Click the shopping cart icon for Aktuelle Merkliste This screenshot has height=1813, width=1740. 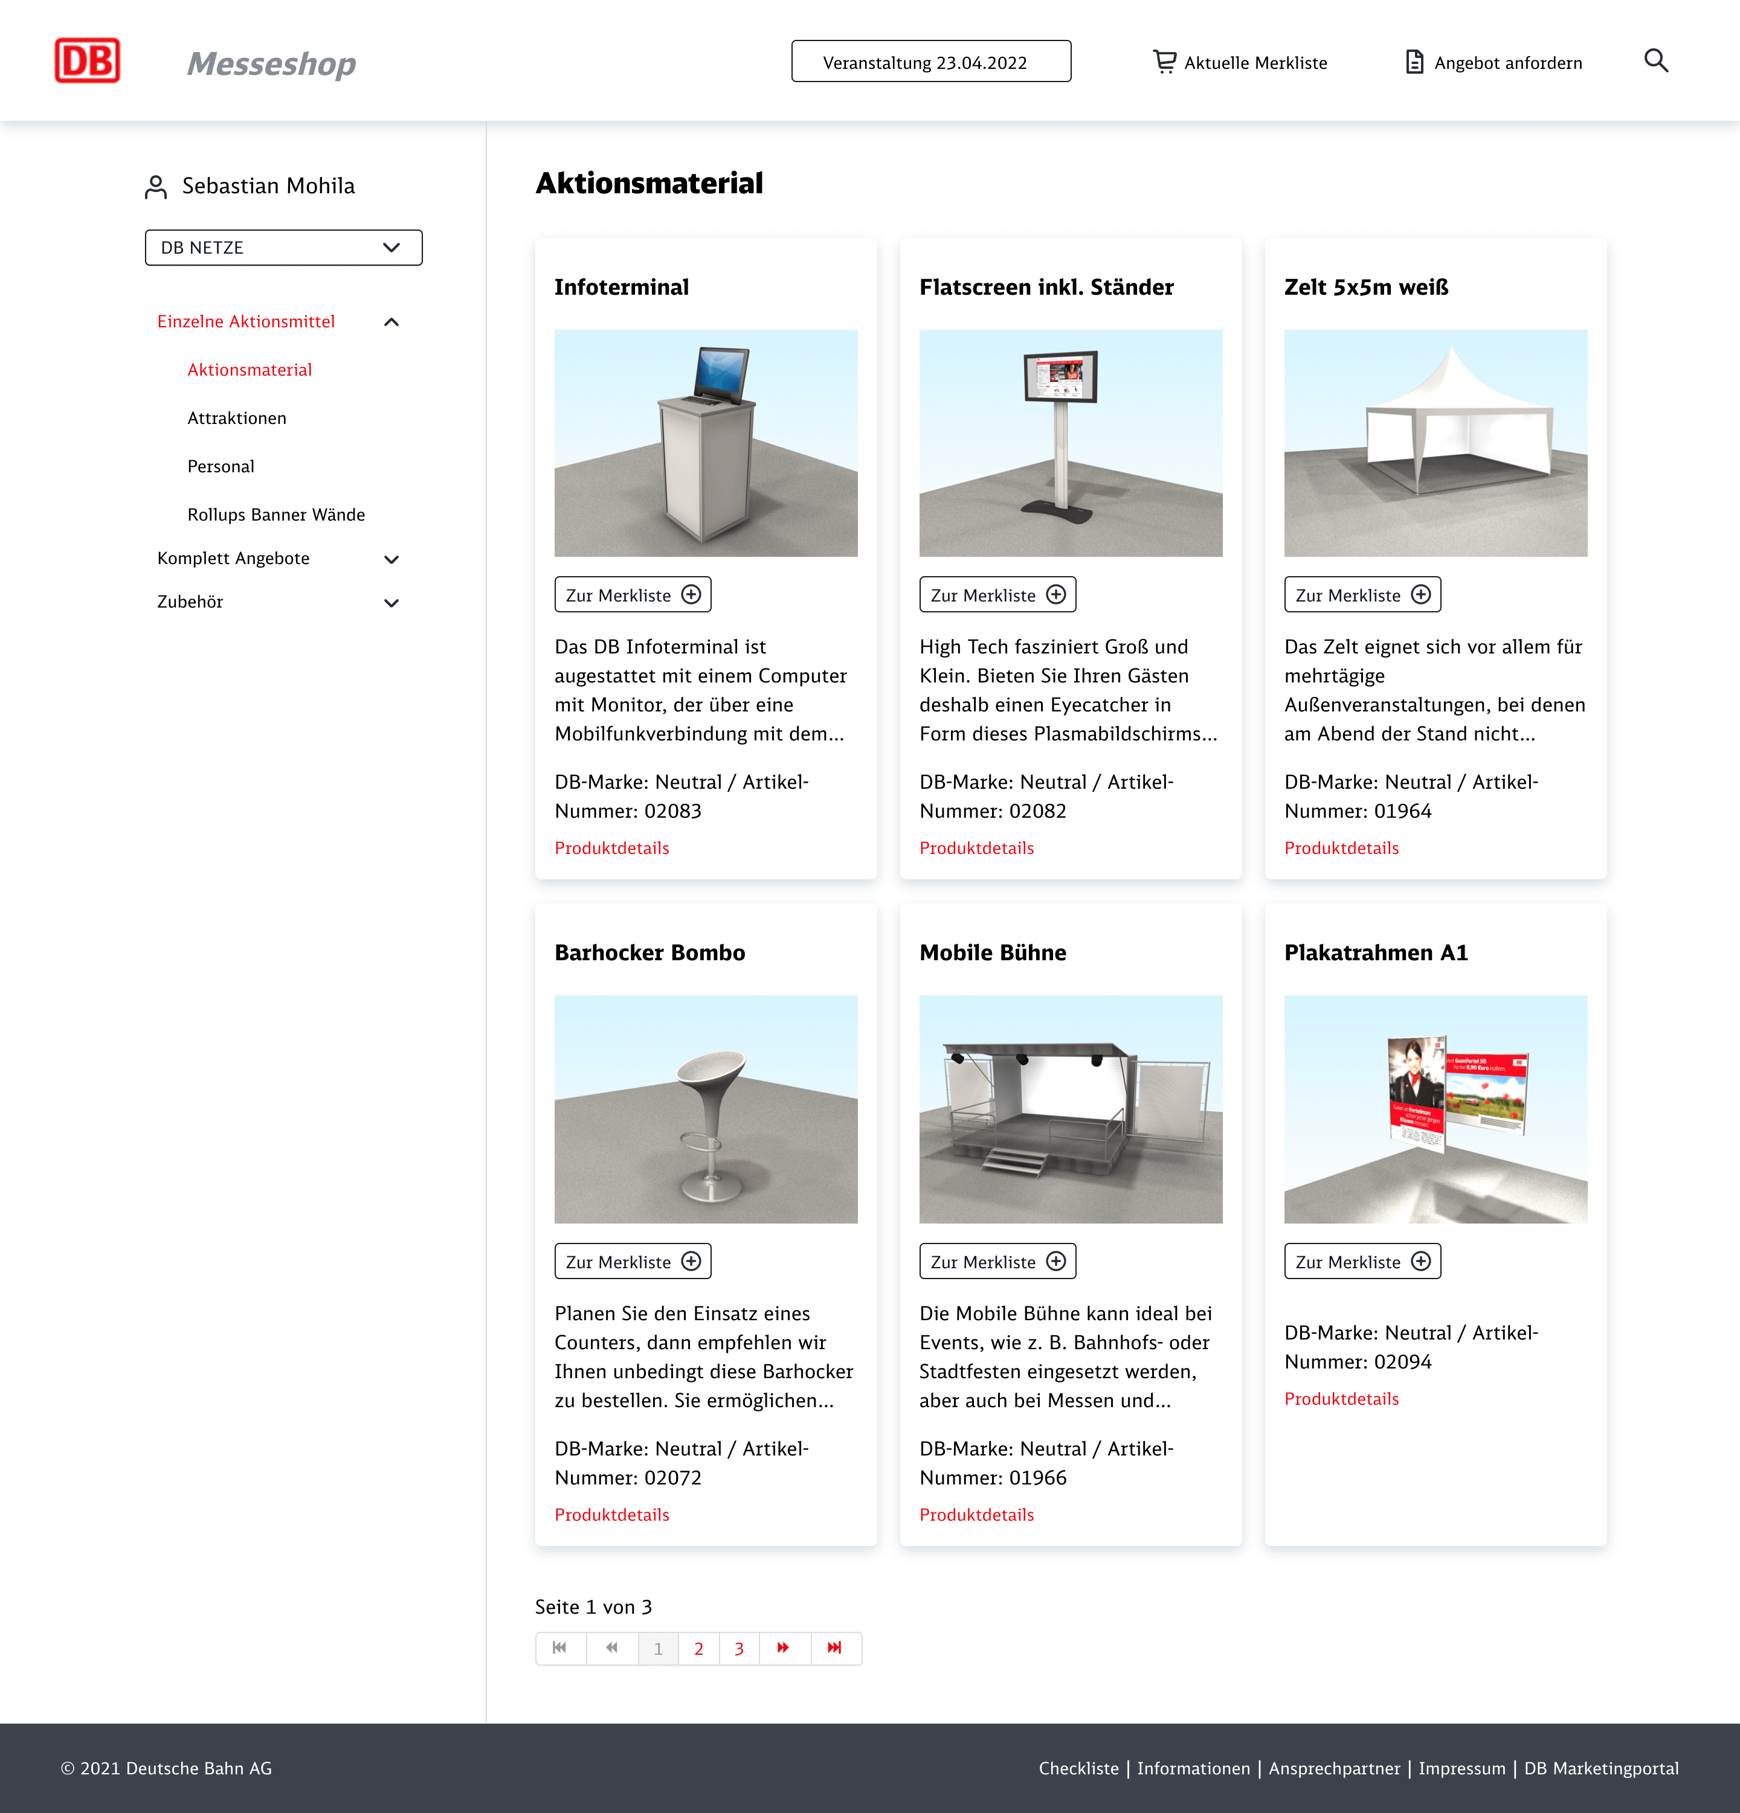(x=1165, y=61)
